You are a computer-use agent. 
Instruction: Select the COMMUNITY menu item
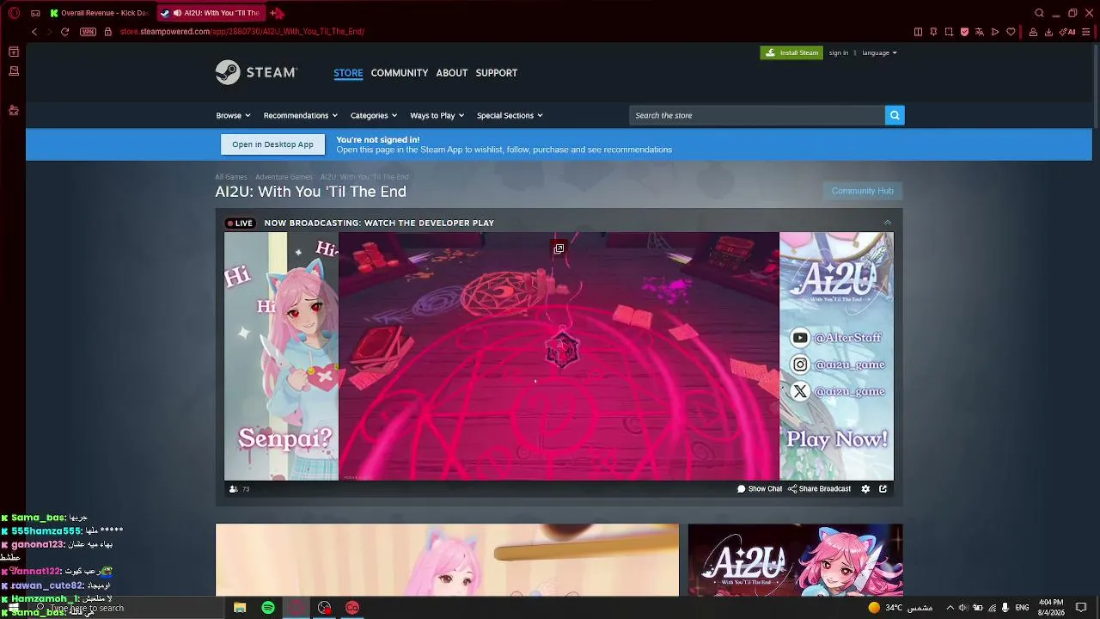click(400, 73)
